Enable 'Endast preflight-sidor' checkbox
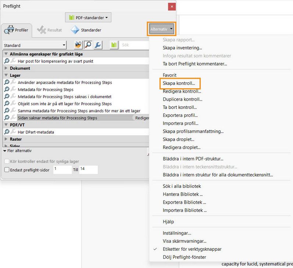The width and height of the screenshot is (293, 268). coord(7,169)
